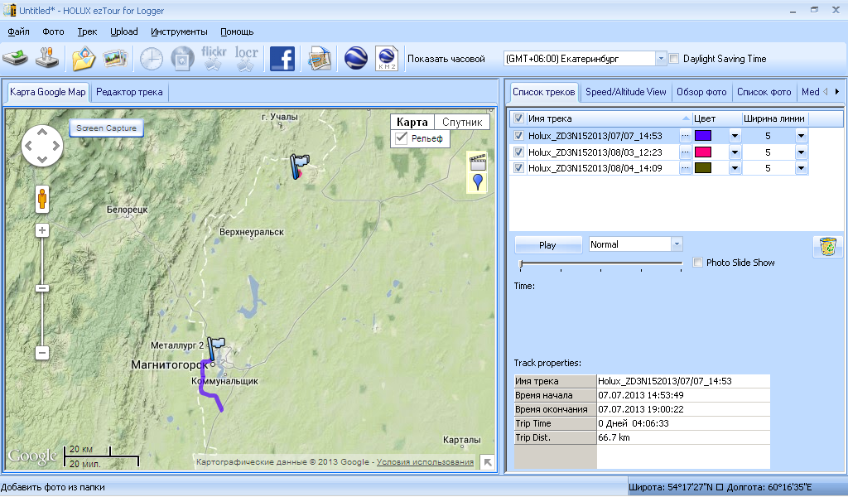The height and width of the screenshot is (497, 848).
Task: Open the Трек menu
Action: tap(87, 31)
